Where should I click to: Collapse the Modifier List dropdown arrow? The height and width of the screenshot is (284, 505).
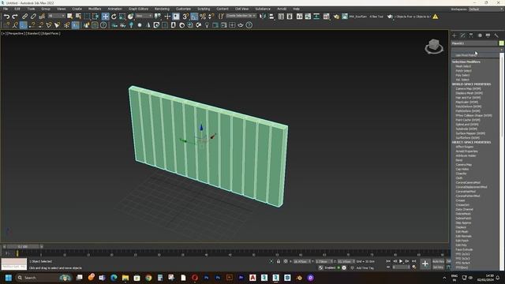coord(502,50)
